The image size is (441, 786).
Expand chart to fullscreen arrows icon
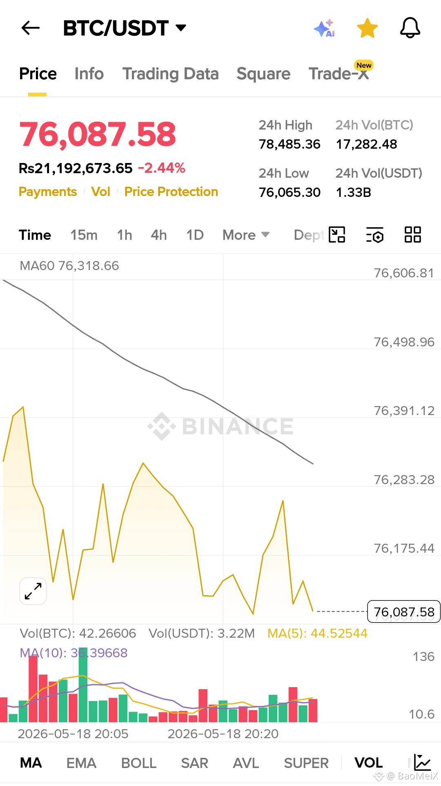[33, 591]
